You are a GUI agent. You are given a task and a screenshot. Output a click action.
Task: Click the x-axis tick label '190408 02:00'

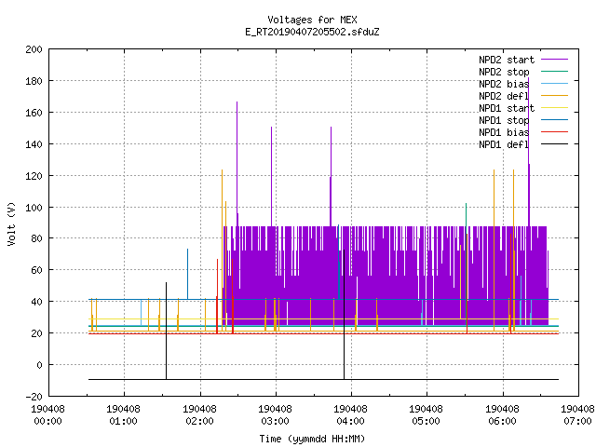click(199, 415)
